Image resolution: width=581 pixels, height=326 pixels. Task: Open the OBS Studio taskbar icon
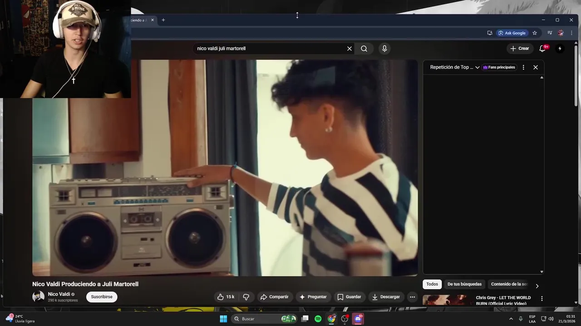pyautogui.click(x=345, y=319)
